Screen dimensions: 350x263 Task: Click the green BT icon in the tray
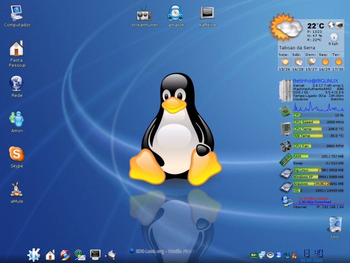tap(253, 255)
